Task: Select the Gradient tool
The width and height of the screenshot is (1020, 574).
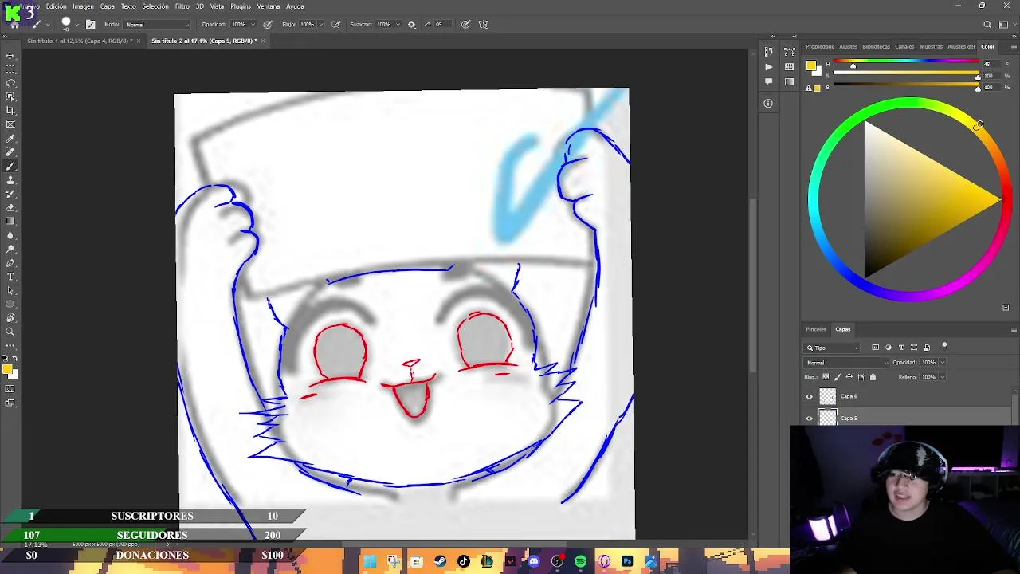Action: (10, 222)
